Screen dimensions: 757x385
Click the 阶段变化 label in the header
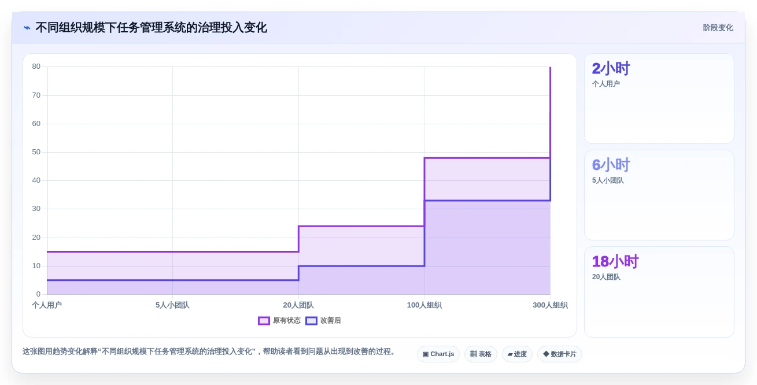pyautogui.click(x=718, y=28)
